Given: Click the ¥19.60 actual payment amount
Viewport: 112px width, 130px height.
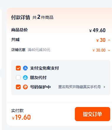Looking at the screenshot, I should [x=21, y=117].
